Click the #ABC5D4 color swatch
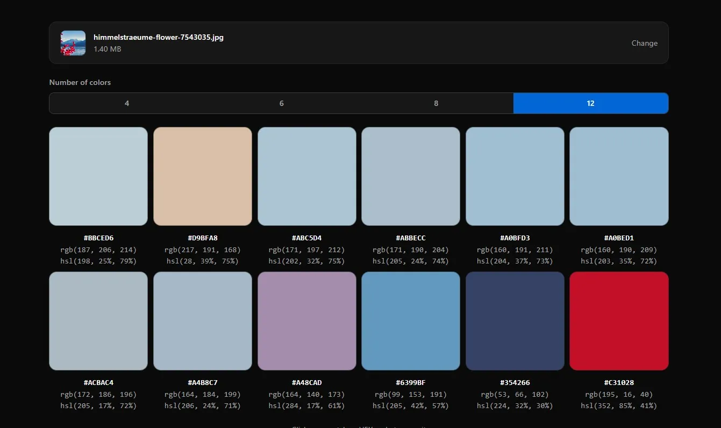 coord(307,176)
